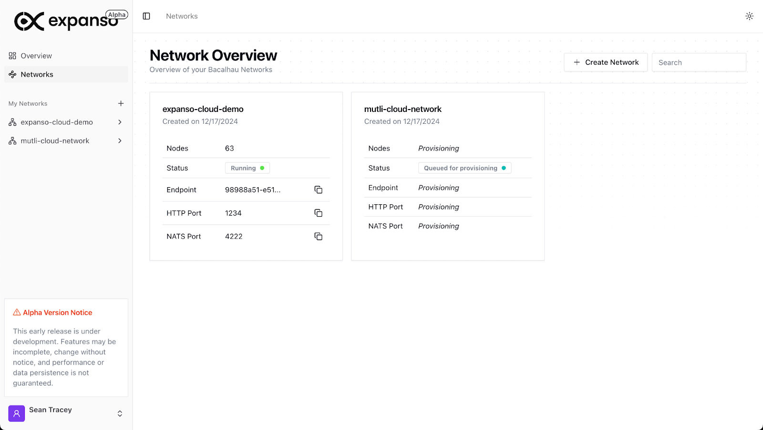This screenshot has width=763, height=430.
Task: Click mutli-cloud-network Nodes Provisioning text
Action: [x=439, y=149]
